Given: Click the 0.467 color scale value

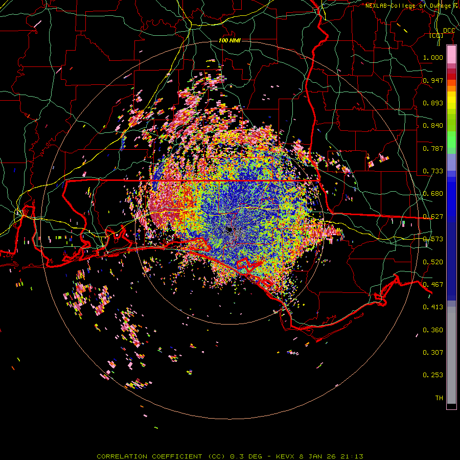Looking at the screenshot, I should pyautogui.click(x=433, y=285).
